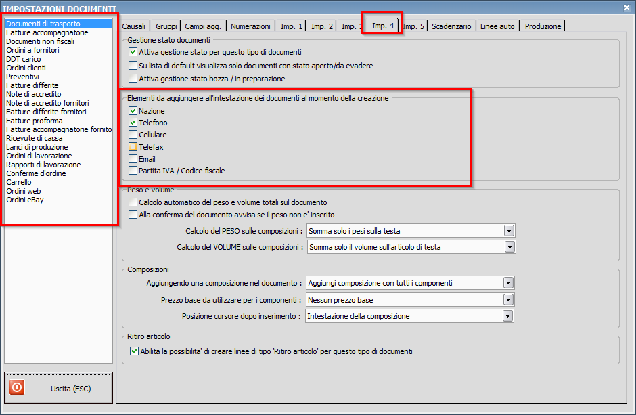The height and width of the screenshot is (415, 636).
Task: Select 'Note di accredito' in list
Action: (58, 94)
